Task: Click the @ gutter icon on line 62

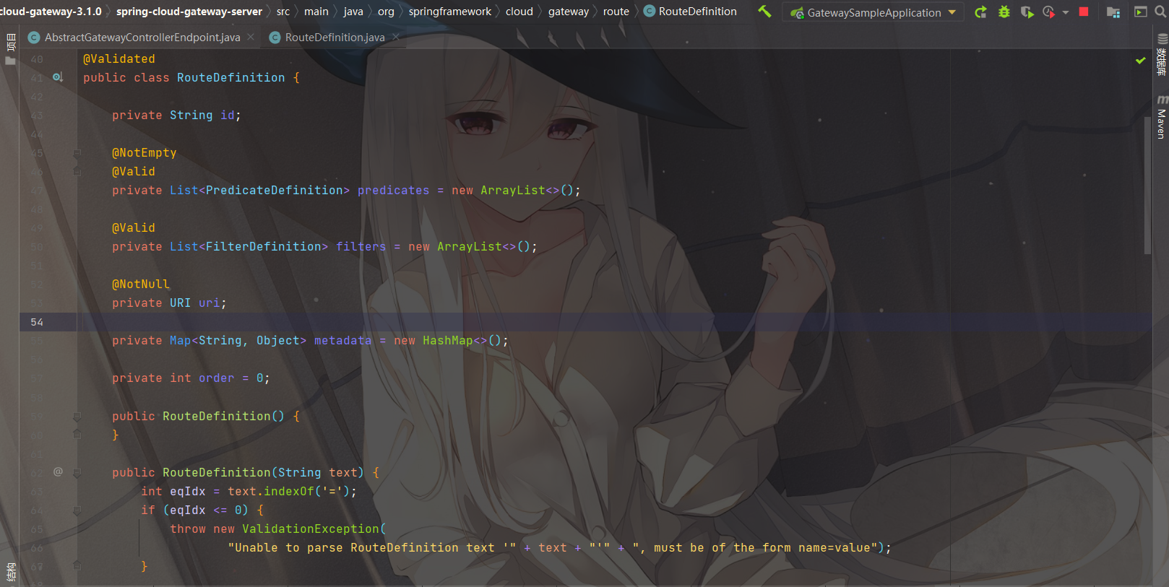Action: [58, 471]
